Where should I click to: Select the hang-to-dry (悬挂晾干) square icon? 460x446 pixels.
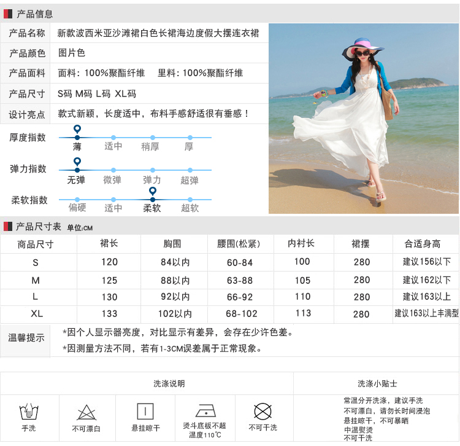click(x=145, y=411)
